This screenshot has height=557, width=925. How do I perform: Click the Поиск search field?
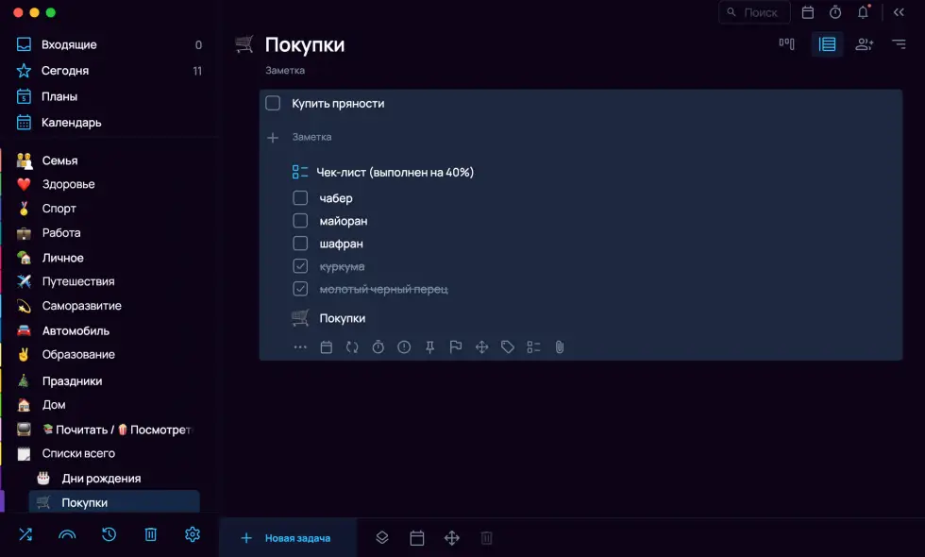754,12
